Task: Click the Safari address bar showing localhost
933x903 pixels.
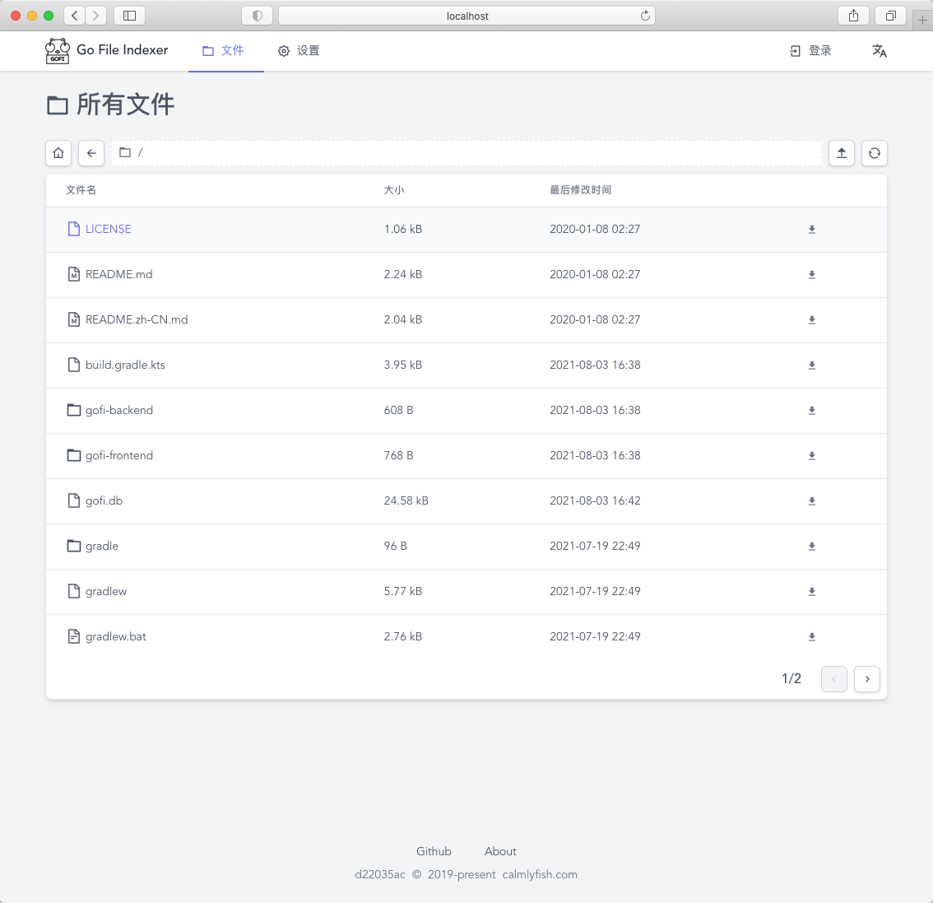Action: click(466, 16)
